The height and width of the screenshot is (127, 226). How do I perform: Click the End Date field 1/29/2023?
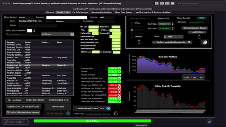click(165, 29)
